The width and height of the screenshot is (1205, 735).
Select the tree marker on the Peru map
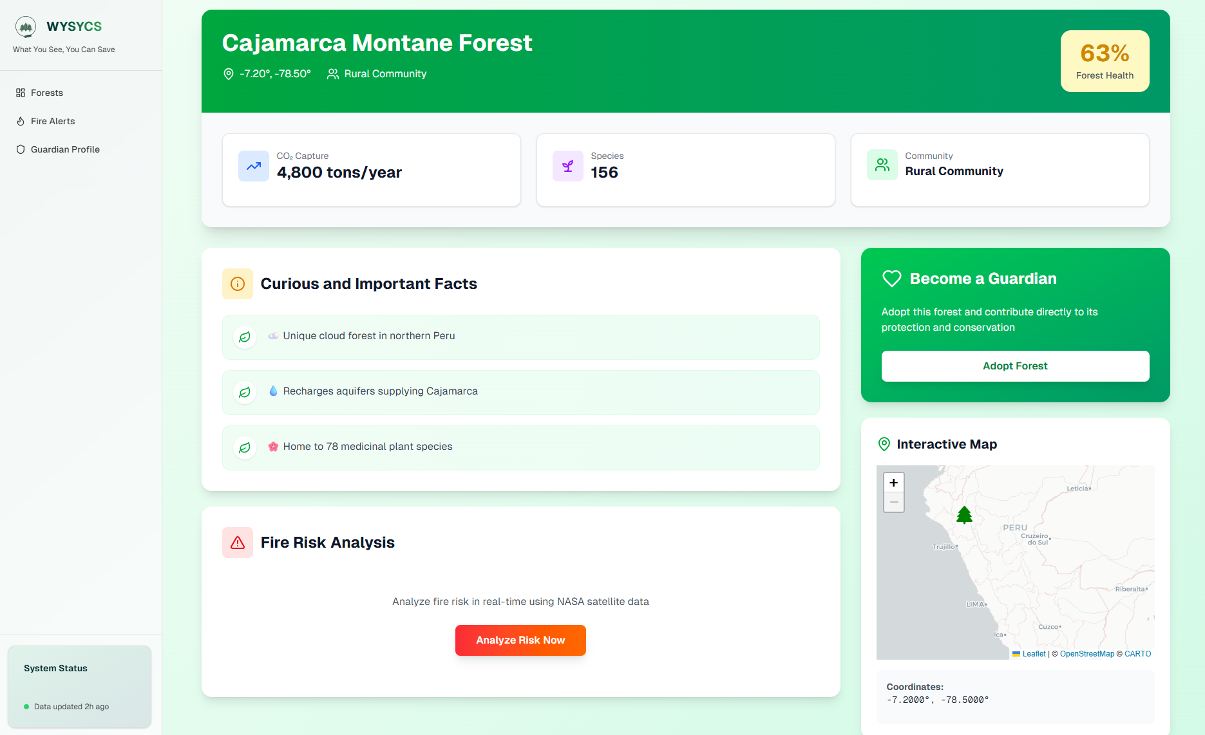point(964,514)
